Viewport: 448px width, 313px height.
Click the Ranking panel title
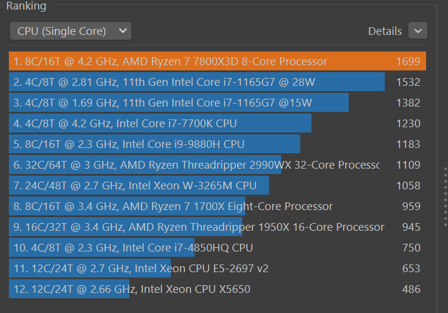coord(26,7)
